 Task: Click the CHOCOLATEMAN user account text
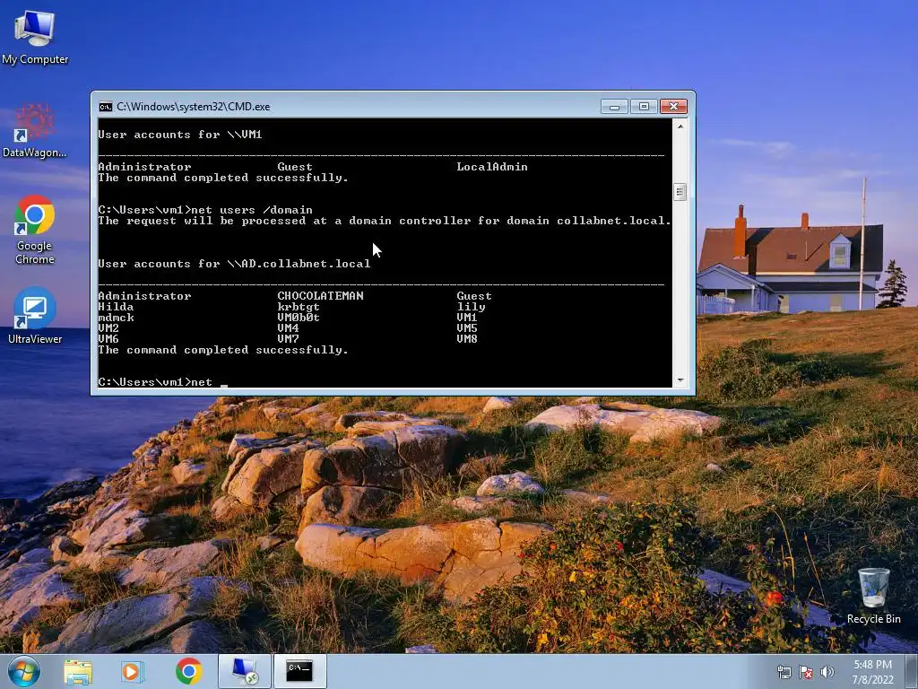(x=320, y=296)
